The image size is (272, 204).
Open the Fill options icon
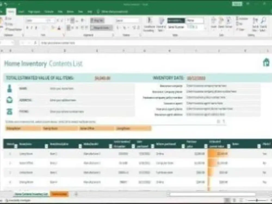tap(239, 24)
